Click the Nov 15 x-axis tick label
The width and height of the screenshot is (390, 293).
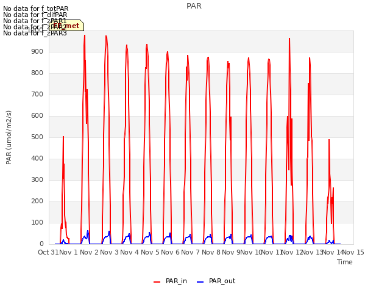click(353, 252)
